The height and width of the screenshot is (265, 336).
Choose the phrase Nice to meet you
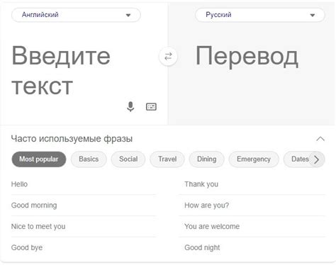(84, 226)
